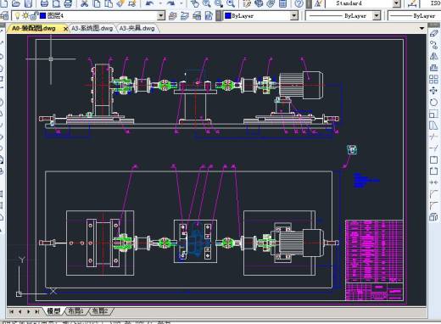Image resolution: width=441 pixels, height=324 pixels.
Task: Open a drawing file from toolbar
Action: [16, 3]
